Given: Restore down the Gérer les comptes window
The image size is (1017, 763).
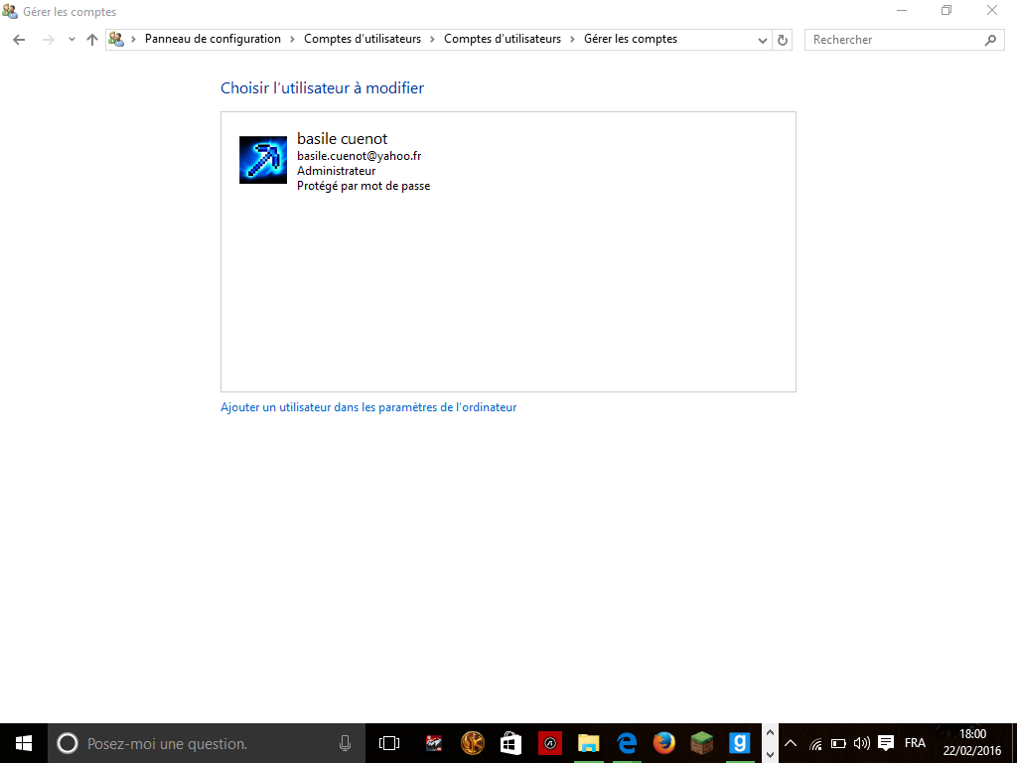Looking at the screenshot, I should 946,10.
